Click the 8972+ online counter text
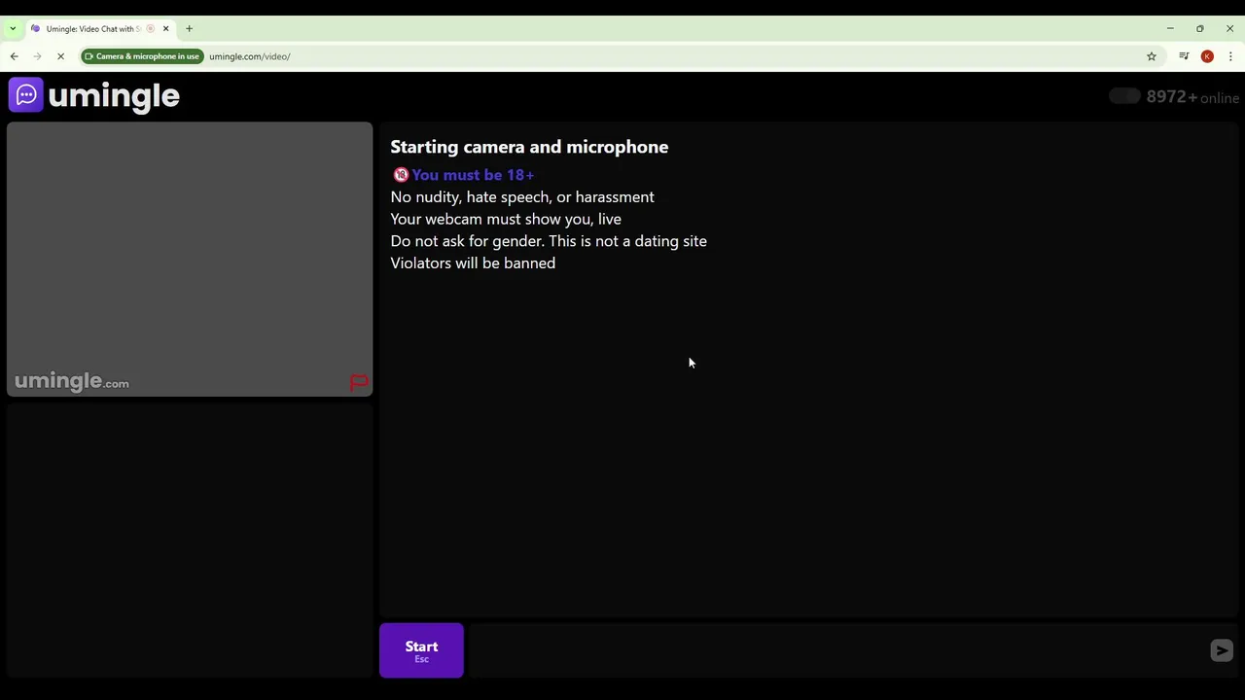The width and height of the screenshot is (1245, 700). pyautogui.click(x=1192, y=97)
